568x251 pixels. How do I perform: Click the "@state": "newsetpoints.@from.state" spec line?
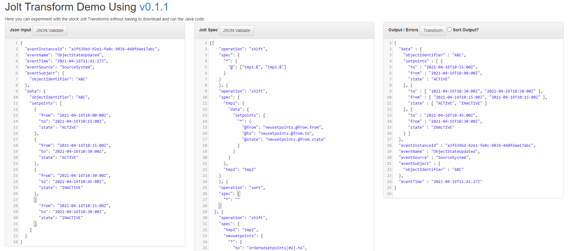click(284, 139)
